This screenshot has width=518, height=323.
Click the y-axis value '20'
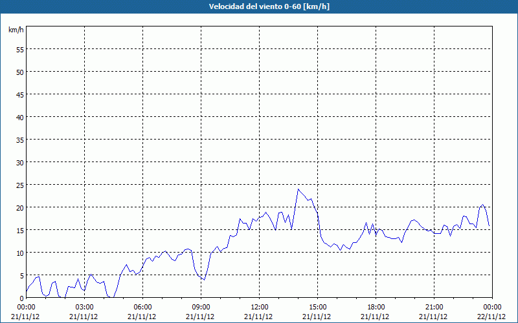(x=20, y=207)
